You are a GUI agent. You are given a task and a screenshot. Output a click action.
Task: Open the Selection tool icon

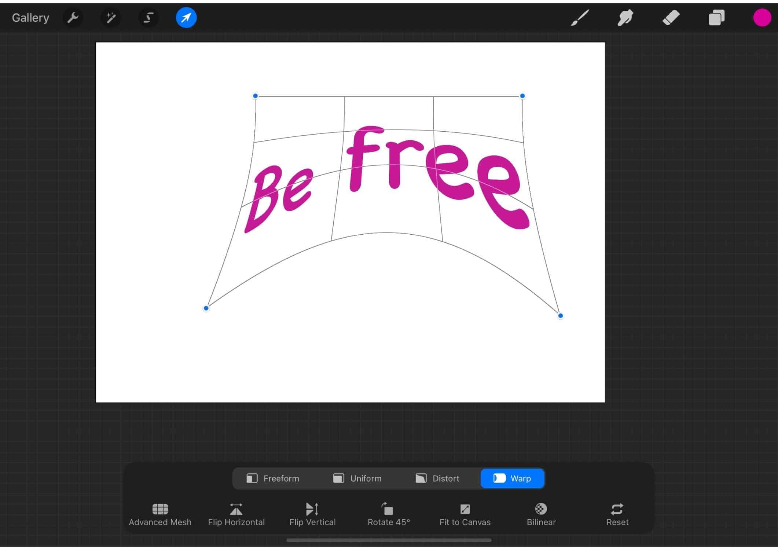148,17
